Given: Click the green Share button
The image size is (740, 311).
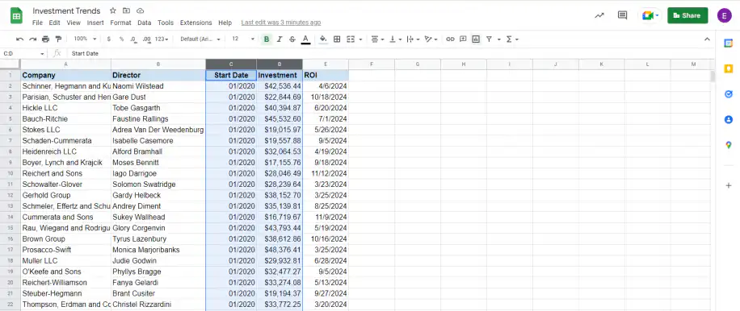Looking at the screenshot, I should [687, 15].
